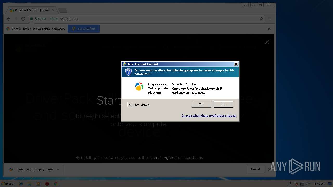Open Action Center flag icon
Screen dimensions: 333x187
point(296,184)
